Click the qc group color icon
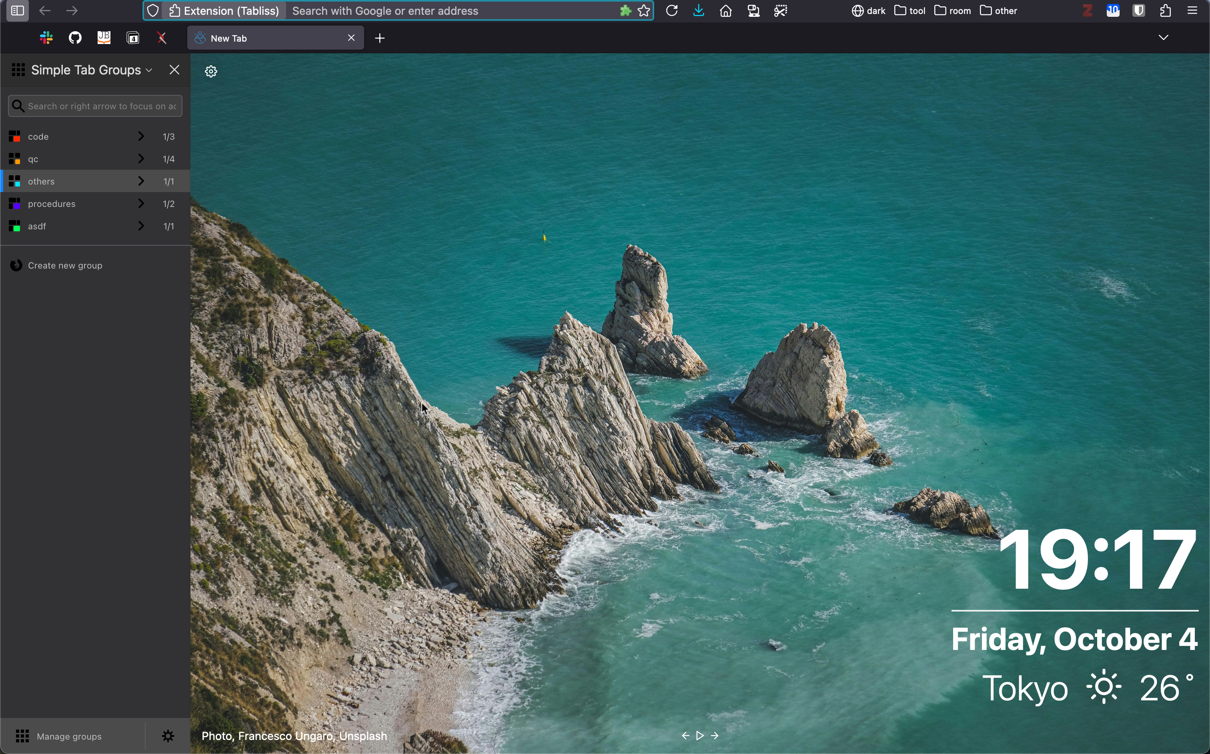The height and width of the screenshot is (754, 1210). point(14,159)
